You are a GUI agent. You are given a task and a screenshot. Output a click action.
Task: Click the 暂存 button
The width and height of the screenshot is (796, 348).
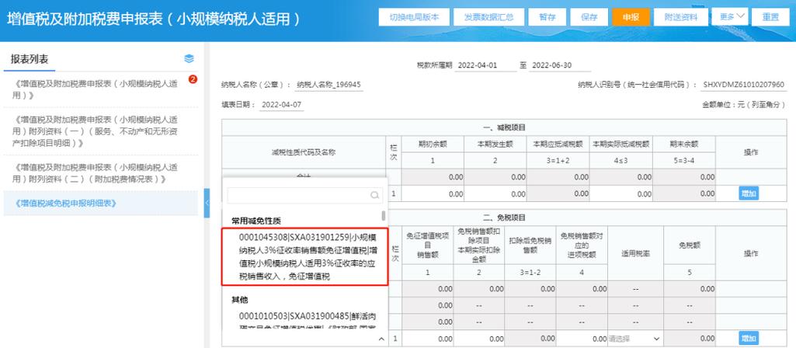pyautogui.click(x=547, y=17)
